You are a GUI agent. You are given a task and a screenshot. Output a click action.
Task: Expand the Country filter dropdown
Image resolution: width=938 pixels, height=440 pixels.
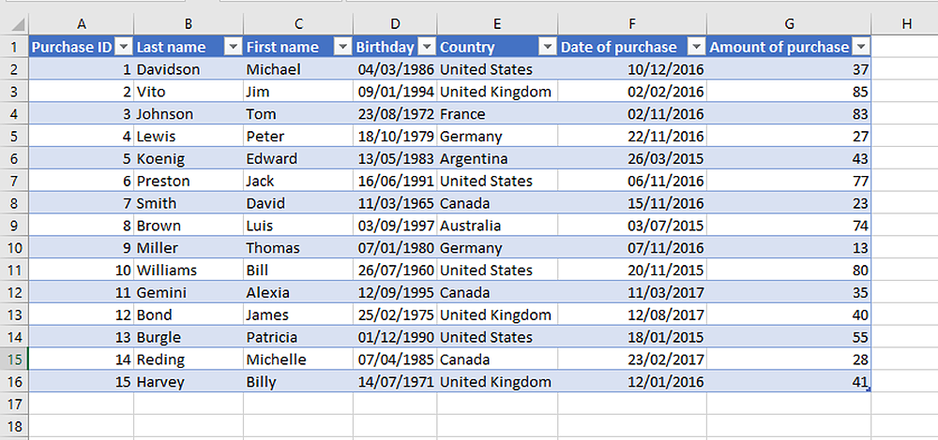tap(547, 47)
